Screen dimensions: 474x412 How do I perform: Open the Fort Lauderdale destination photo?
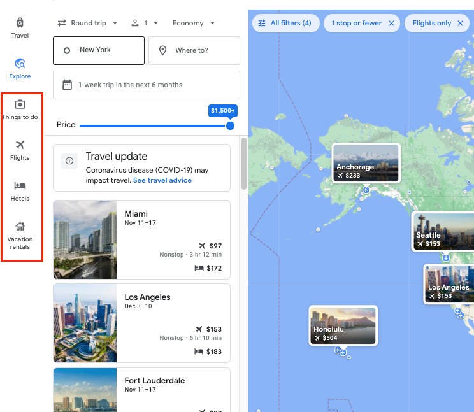tap(85, 390)
